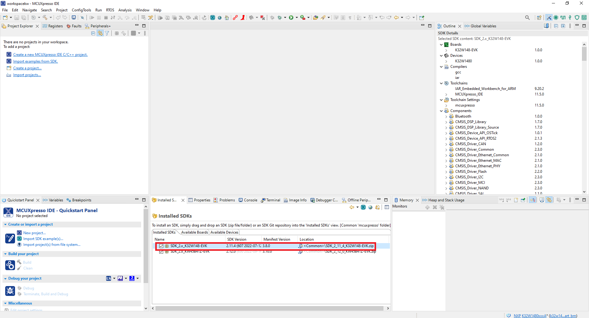Image resolution: width=589 pixels, height=318 pixels.
Task: Switch to the Available Boards tab
Action: pyautogui.click(x=194, y=232)
